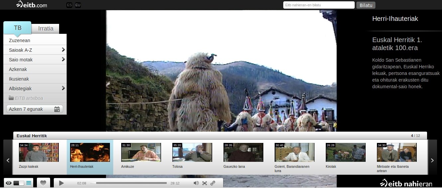Play the video
The height and width of the screenshot is (188, 442).
click(x=61, y=183)
